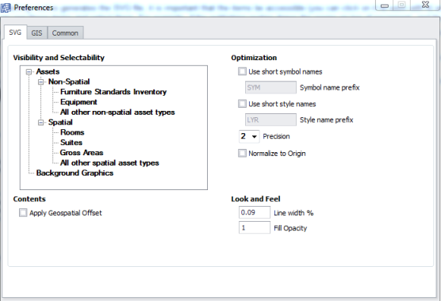Check Normalize to Origin option
This screenshot has height=301, width=441.
[242, 154]
